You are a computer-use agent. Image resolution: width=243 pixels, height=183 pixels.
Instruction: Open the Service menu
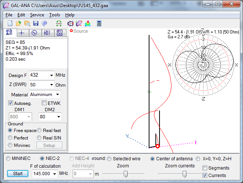tap(37, 15)
